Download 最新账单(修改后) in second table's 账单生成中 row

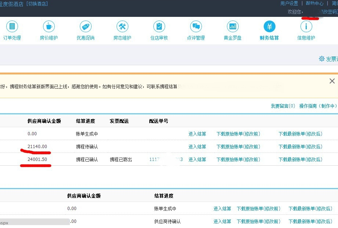tap(310, 209)
